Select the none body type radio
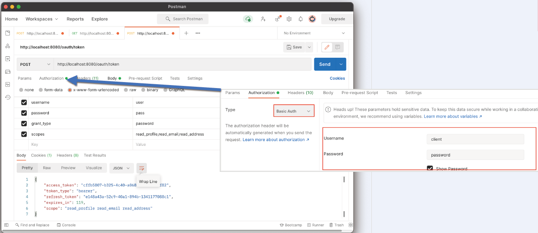Screen dimensions: 538x233 (x=21, y=90)
